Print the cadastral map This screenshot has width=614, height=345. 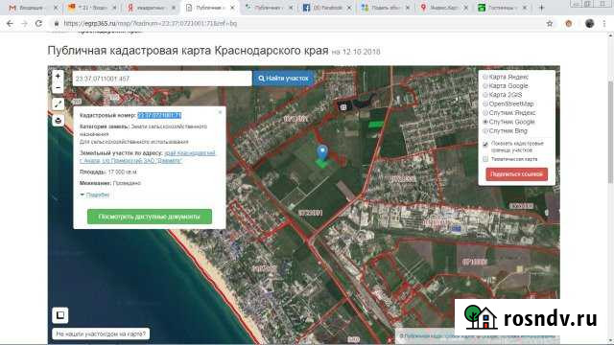(58, 121)
